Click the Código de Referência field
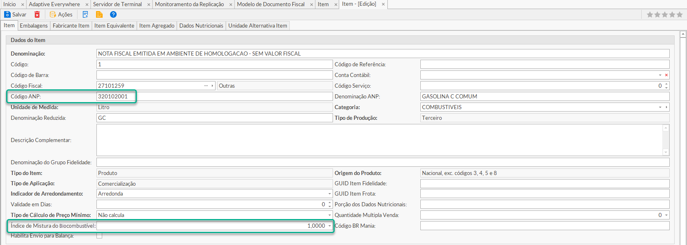 [545, 64]
